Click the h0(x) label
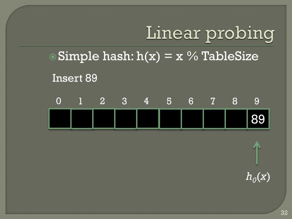 click(258, 177)
